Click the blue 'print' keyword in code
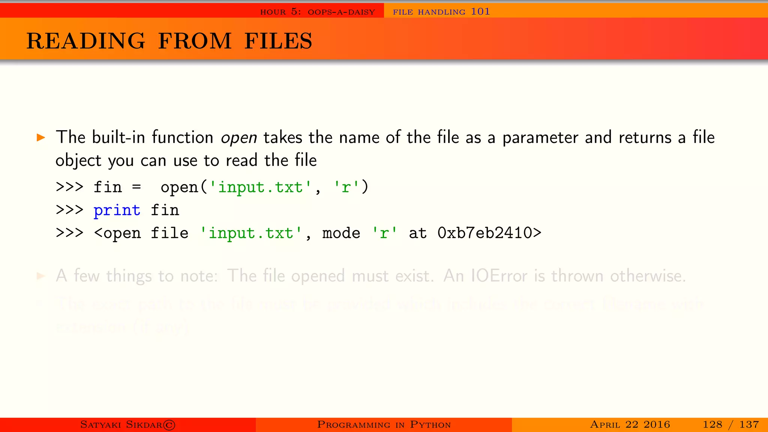Viewport: 768px width, 432px height. click(x=117, y=210)
